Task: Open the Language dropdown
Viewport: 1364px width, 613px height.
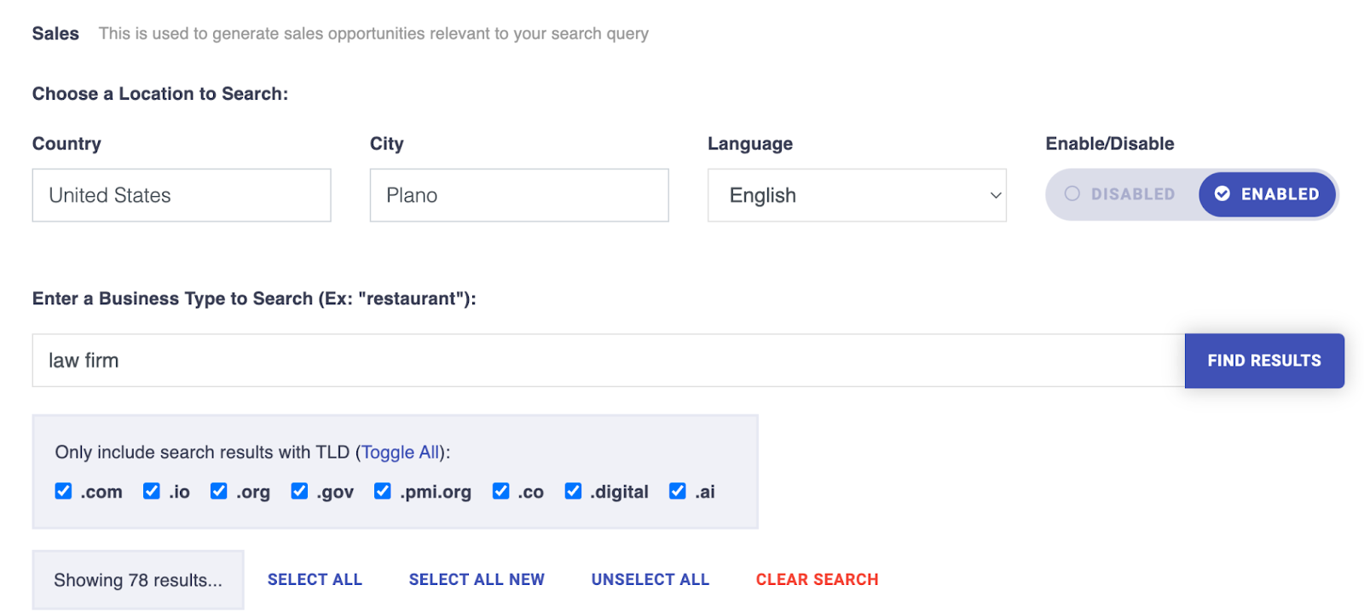Action: coord(856,195)
